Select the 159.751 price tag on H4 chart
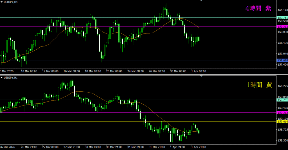 pyautogui.click(x=282, y=17)
